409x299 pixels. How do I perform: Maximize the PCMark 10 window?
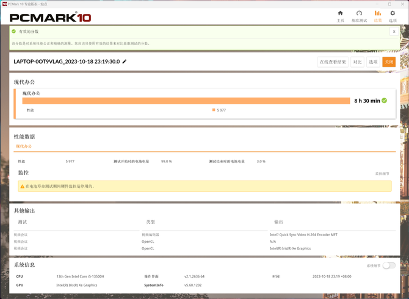point(389,4)
